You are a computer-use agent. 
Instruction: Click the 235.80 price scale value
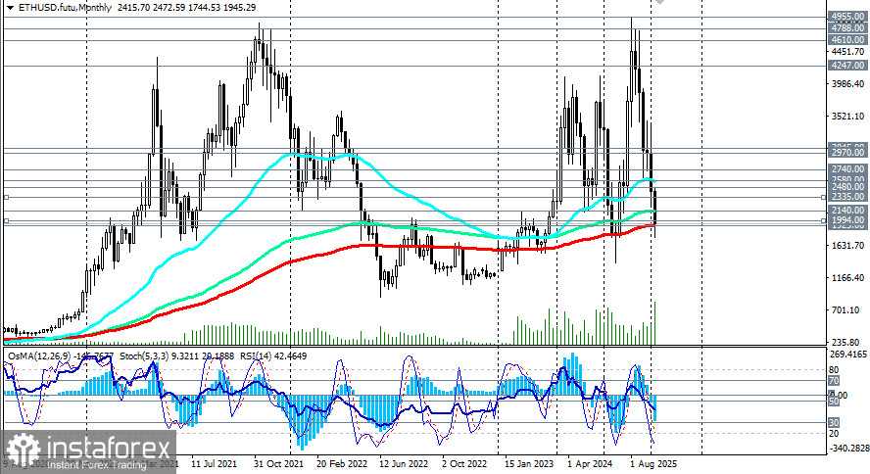click(847, 343)
